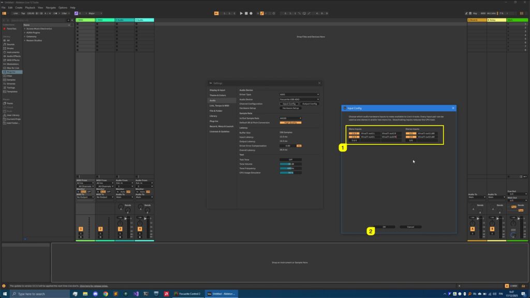
Task: Open the Driver Type dropdown
Action: coord(299,94)
